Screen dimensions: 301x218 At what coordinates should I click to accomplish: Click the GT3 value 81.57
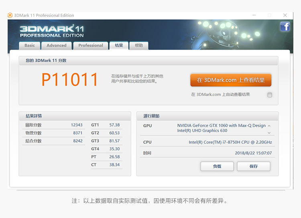pyautogui.click(x=114, y=141)
